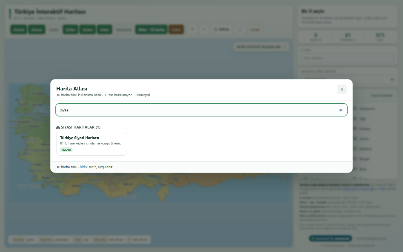Focus the atlas search field containing "siyasi"
This screenshot has width=403, height=252.
point(201,110)
